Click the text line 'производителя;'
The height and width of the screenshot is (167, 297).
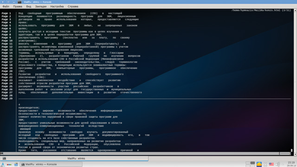[29, 108]
